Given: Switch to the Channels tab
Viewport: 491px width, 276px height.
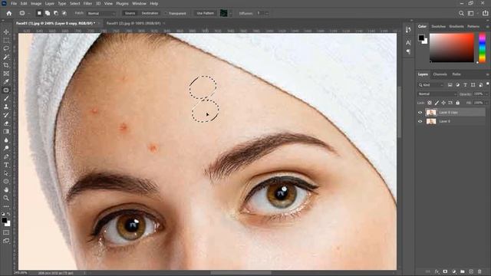Looking at the screenshot, I should (440, 74).
